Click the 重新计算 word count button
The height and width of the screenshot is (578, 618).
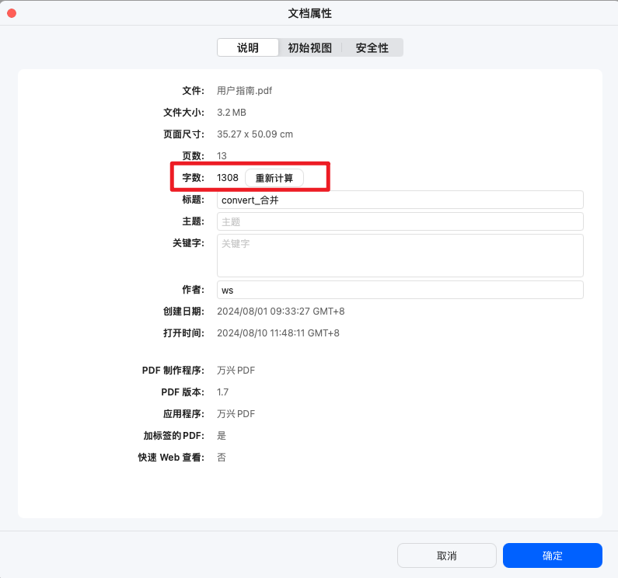[x=274, y=178]
